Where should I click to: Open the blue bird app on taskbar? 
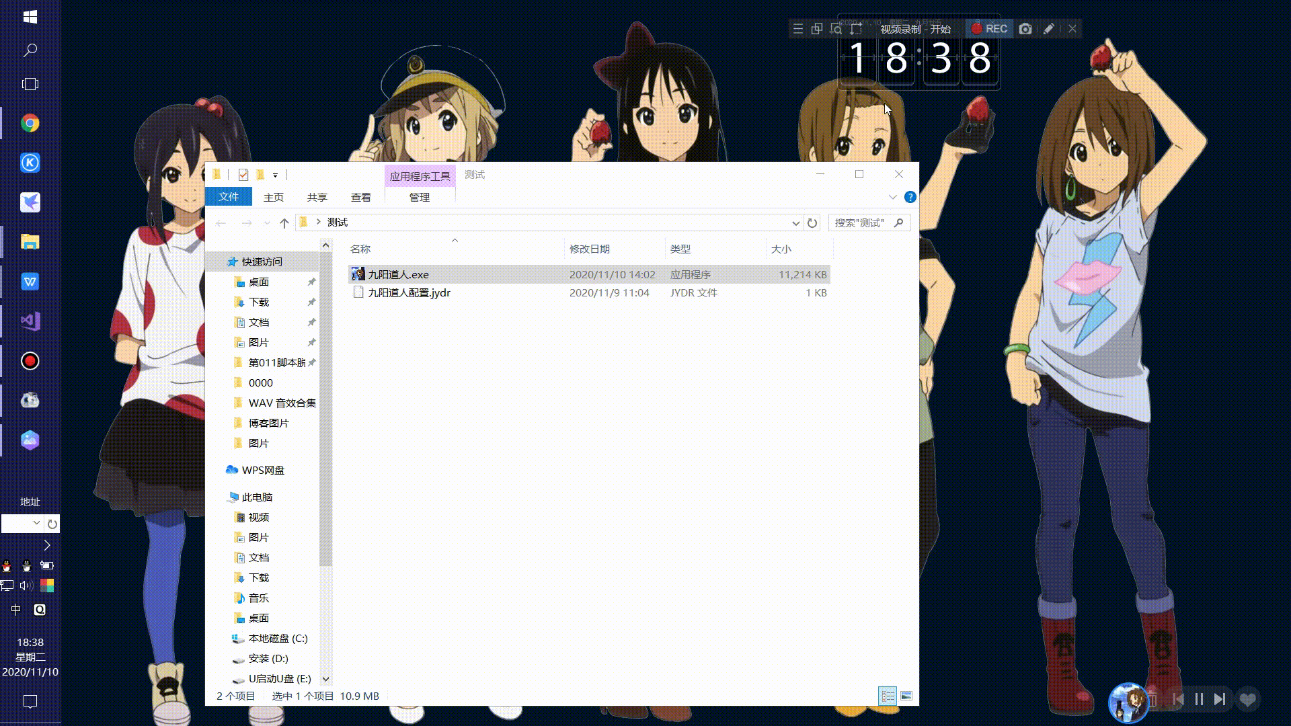[x=30, y=202]
